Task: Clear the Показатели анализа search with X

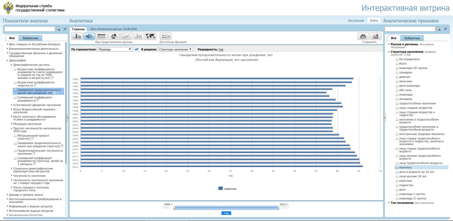Action: pos(65,29)
